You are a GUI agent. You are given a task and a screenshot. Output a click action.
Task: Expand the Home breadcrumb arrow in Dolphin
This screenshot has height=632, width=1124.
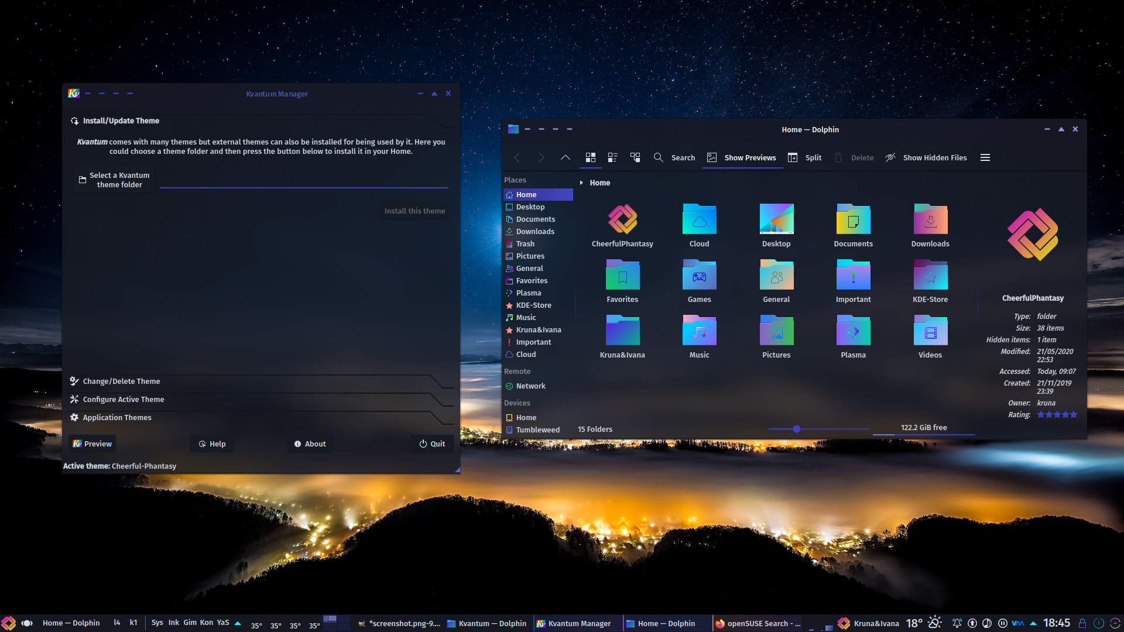tap(581, 183)
